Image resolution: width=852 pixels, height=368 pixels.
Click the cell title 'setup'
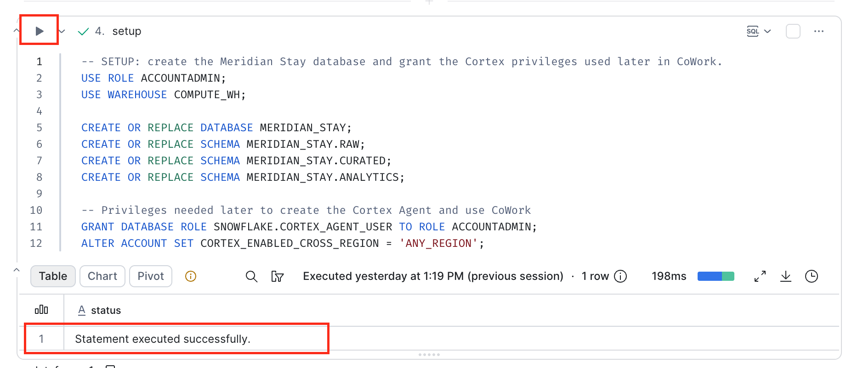[127, 31]
